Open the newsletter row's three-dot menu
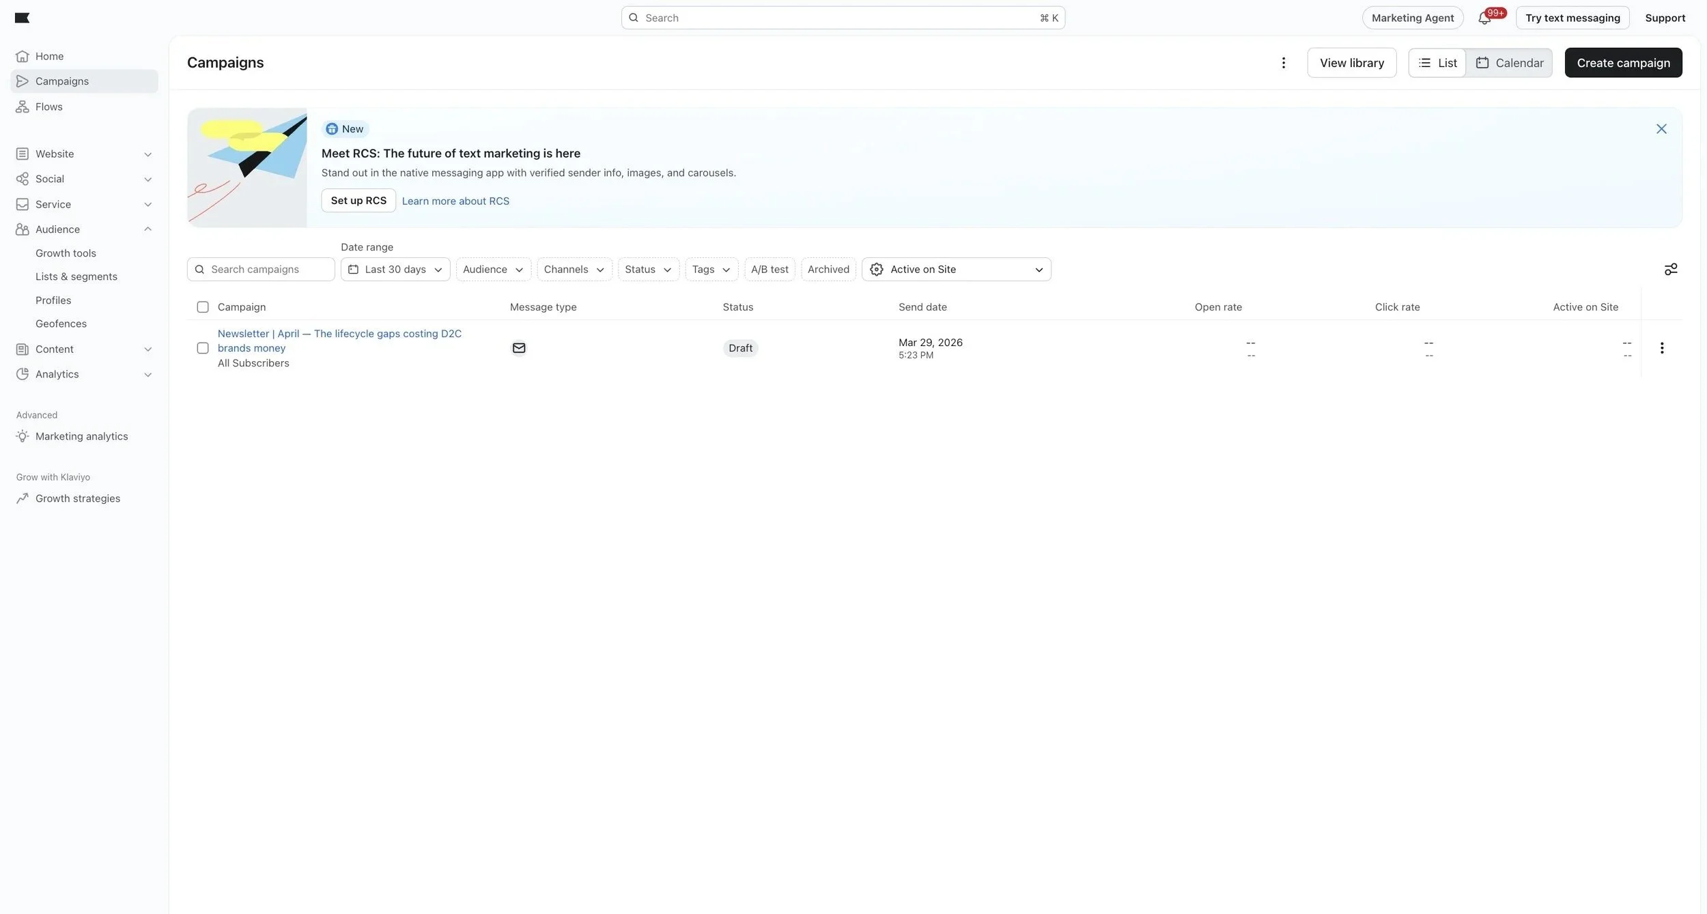Viewport: 1707px width, 914px height. pyautogui.click(x=1661, y=348)
